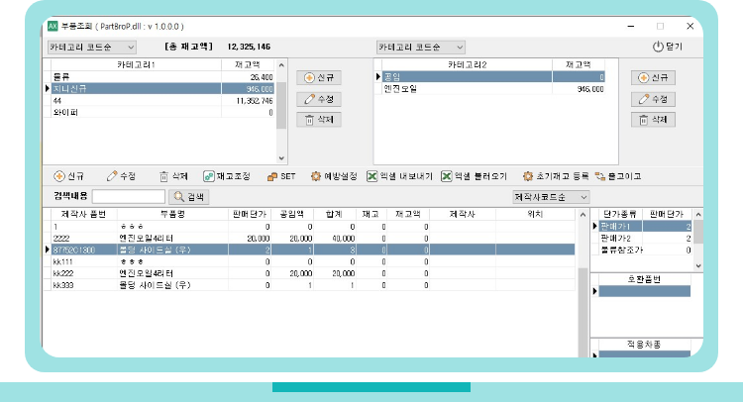743x402 pixels.
Task: Click the 단가종류 list scrollbar down arrow
Action: [x=698, y=265]
